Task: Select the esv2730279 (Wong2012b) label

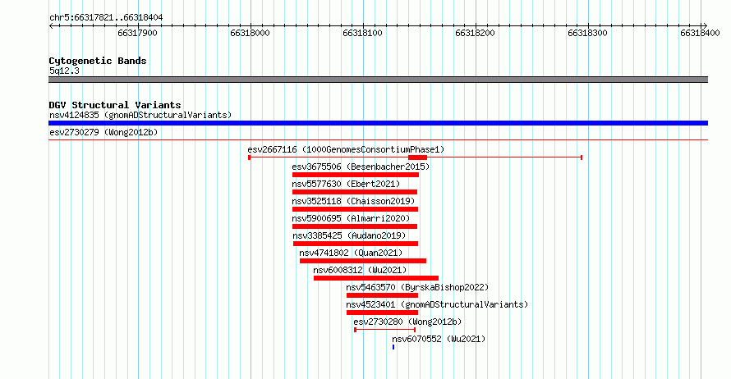Action: (x=103, y=132)
